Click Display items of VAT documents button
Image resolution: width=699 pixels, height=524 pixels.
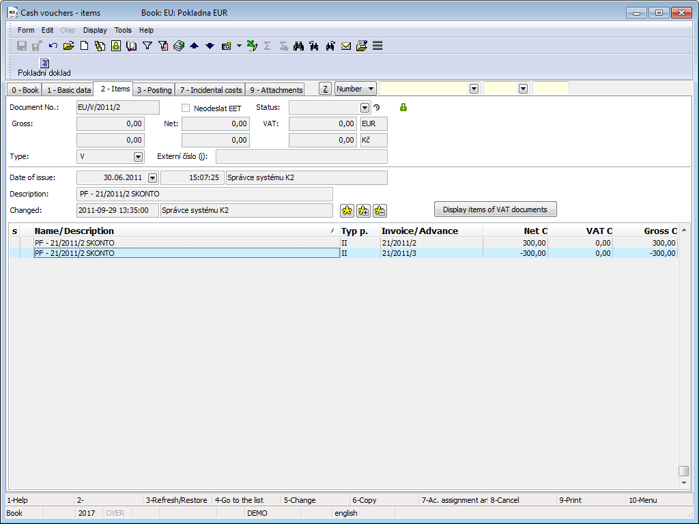pos(496,209)
